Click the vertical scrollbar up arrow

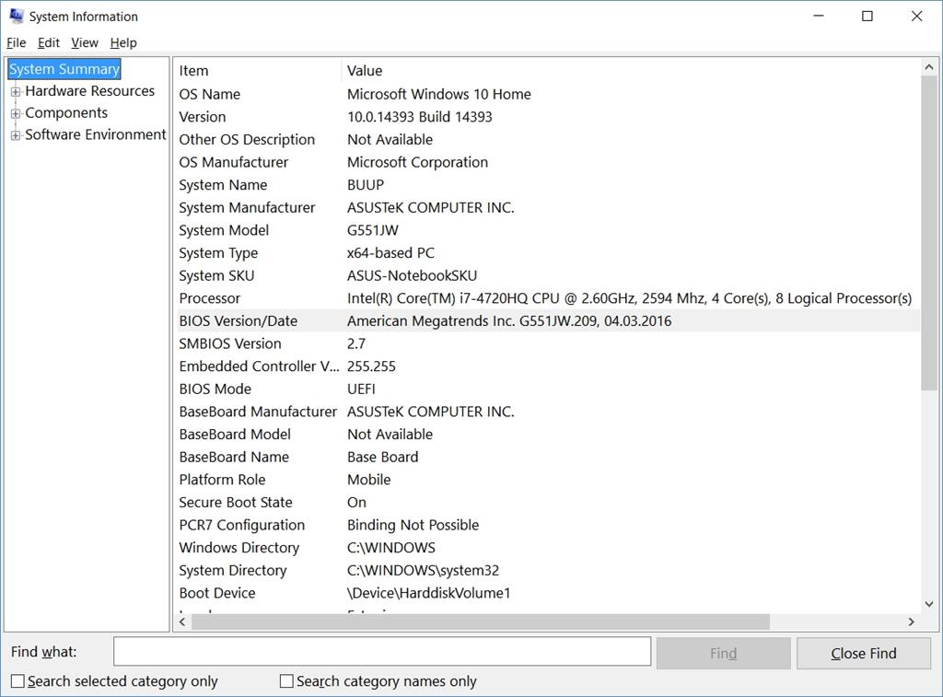point(928,67)
